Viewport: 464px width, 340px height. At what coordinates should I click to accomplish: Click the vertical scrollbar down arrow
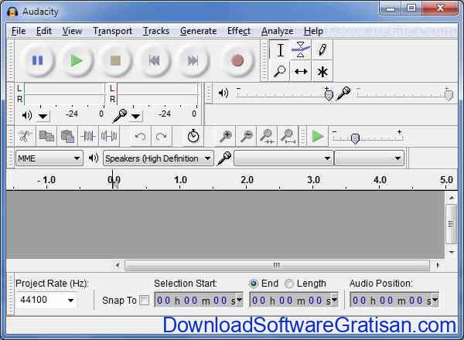click(x=452, y=252)
